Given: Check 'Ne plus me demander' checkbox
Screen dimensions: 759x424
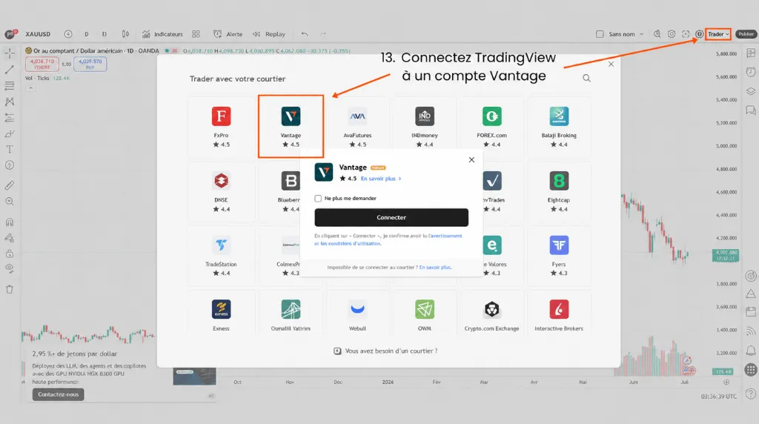Looking at the screenshot, I should [x=318, y=199].
